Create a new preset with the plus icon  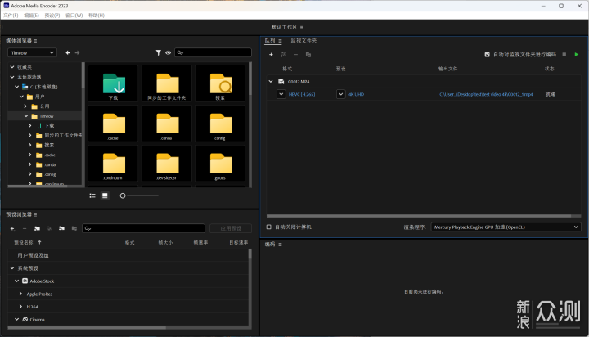[12, 228]
